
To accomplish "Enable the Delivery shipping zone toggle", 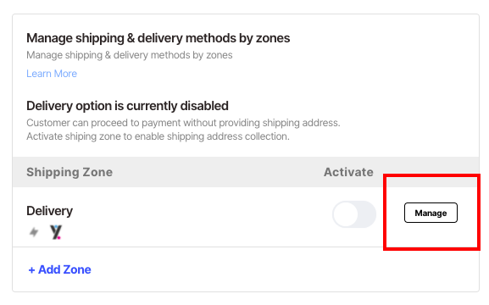I will click(354, 214).
